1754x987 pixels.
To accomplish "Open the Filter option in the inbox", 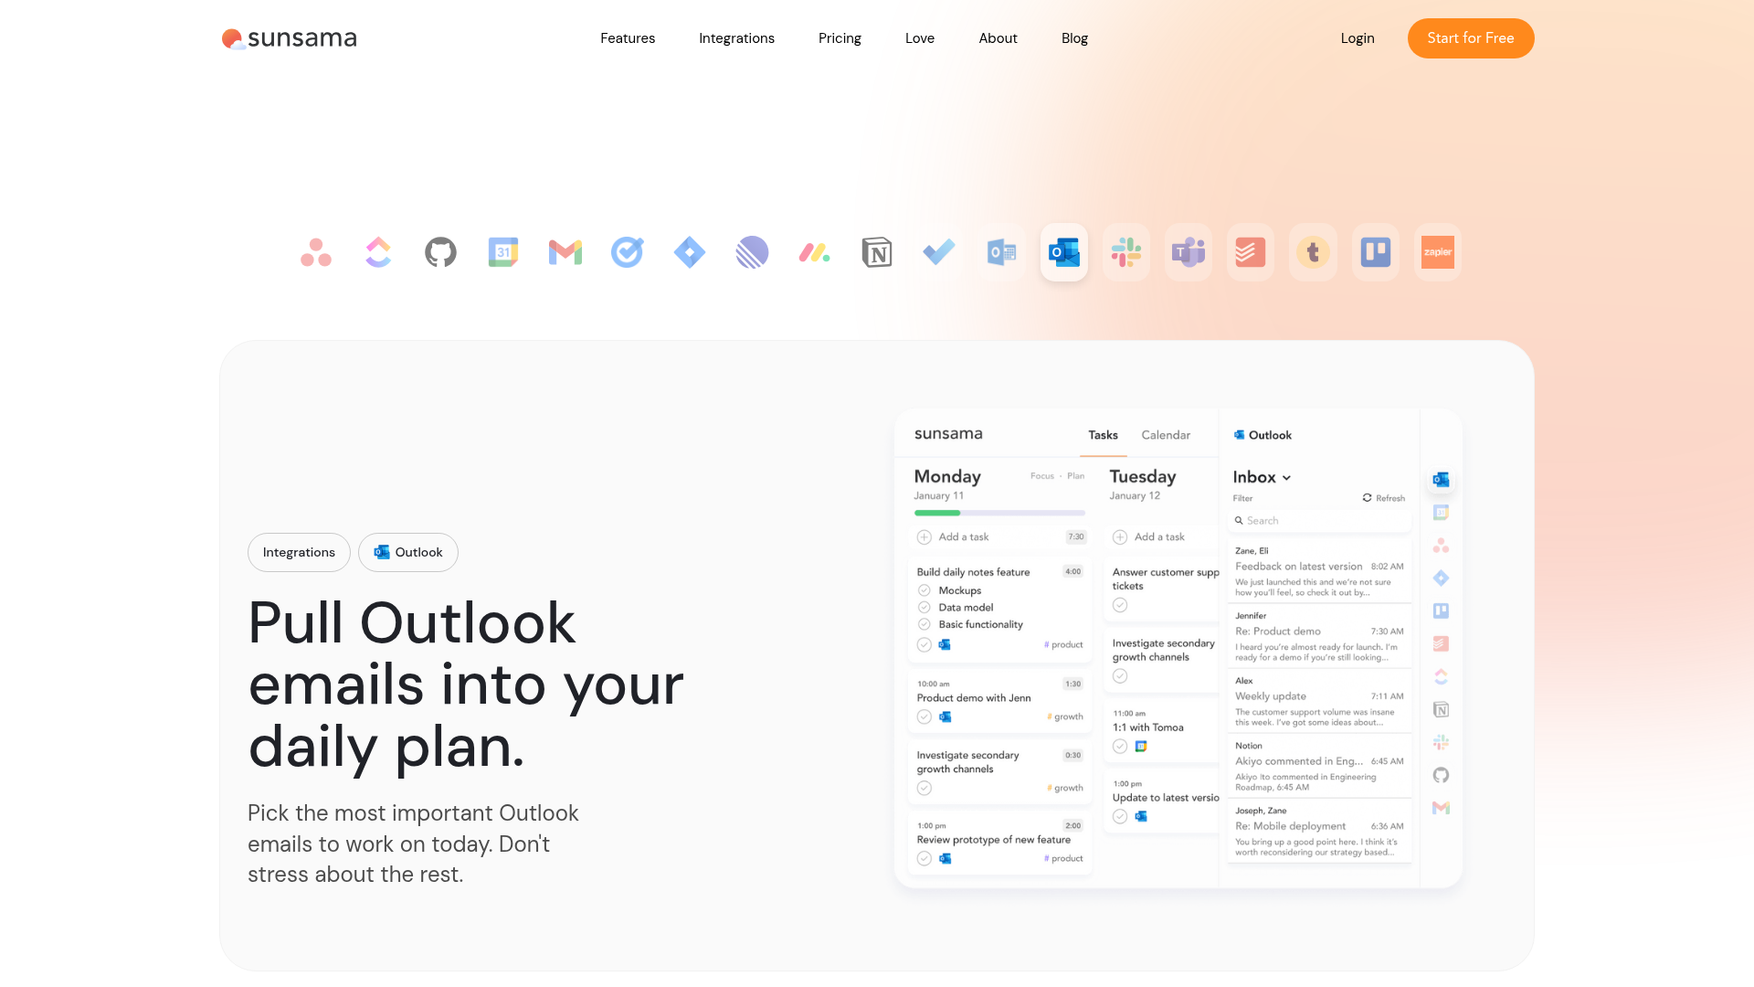I will pyautogui.click(x=1242, y=499).
